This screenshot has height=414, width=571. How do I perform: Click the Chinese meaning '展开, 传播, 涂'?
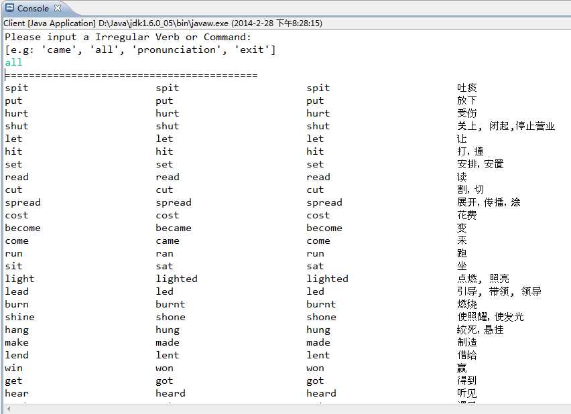pos(489,202)
